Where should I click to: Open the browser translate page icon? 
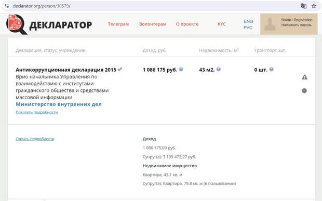coord(304,6)
